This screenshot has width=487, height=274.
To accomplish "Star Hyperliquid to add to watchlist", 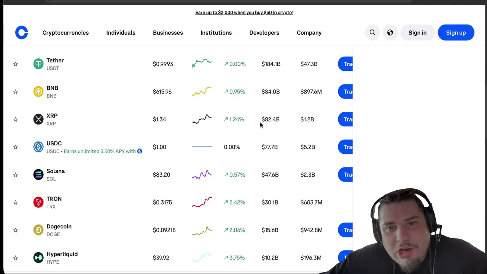I will (16, 258).
